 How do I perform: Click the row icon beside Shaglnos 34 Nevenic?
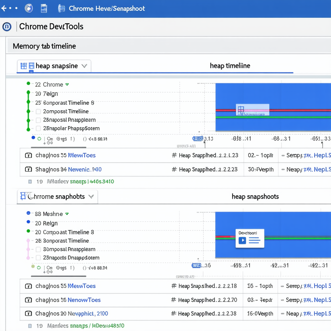pyautogui.click(x=28, y=169)
